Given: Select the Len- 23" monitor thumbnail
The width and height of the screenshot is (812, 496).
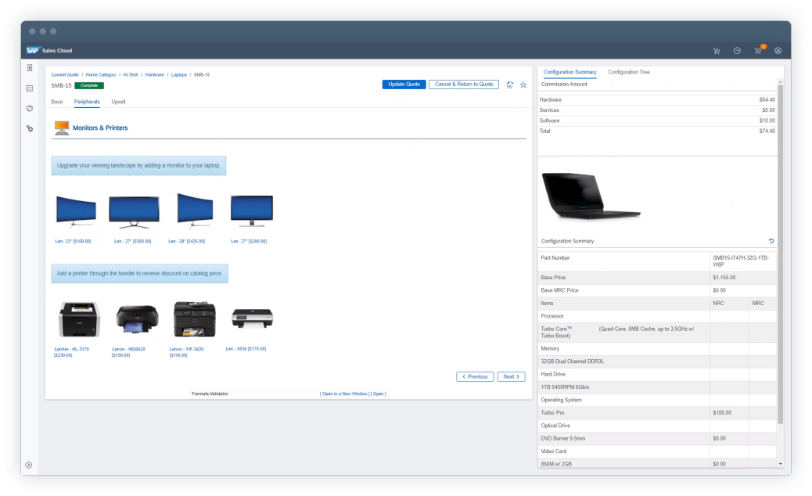Looking at the screenshot, I should coord(75,211).
